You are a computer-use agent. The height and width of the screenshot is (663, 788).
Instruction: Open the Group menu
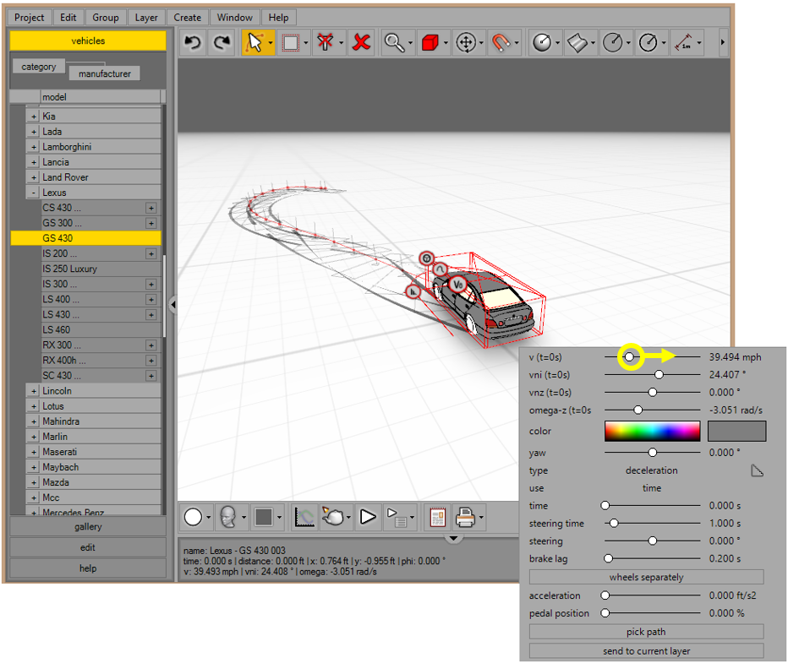[x=106, y=18]
